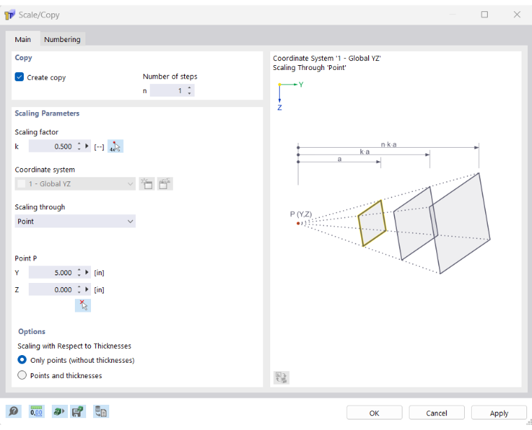
Task: Close the Scale/Copy dialog
Action: (517, 15)
